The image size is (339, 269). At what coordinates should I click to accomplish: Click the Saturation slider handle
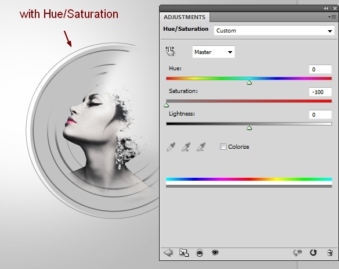tap(166, 105)
